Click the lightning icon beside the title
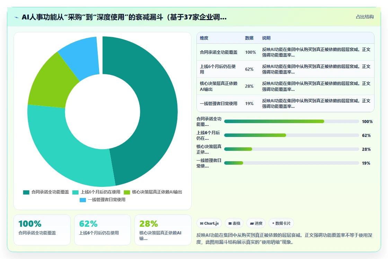The image size is (388, 259). click(17, 17)
